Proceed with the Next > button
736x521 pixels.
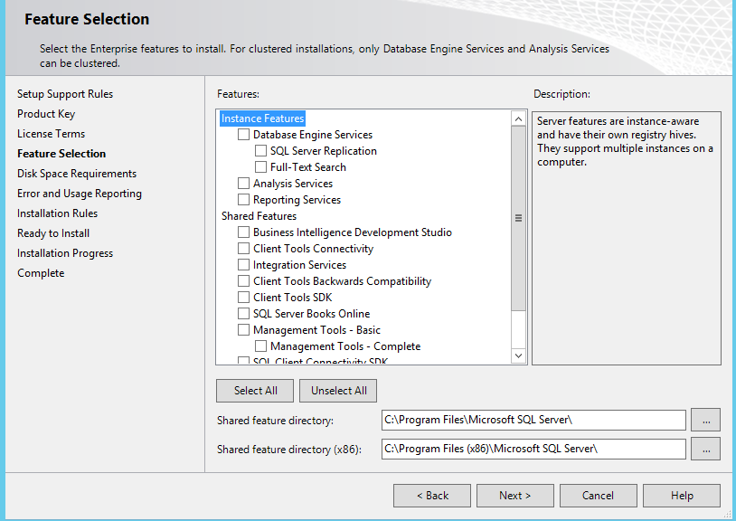point(514,496)
